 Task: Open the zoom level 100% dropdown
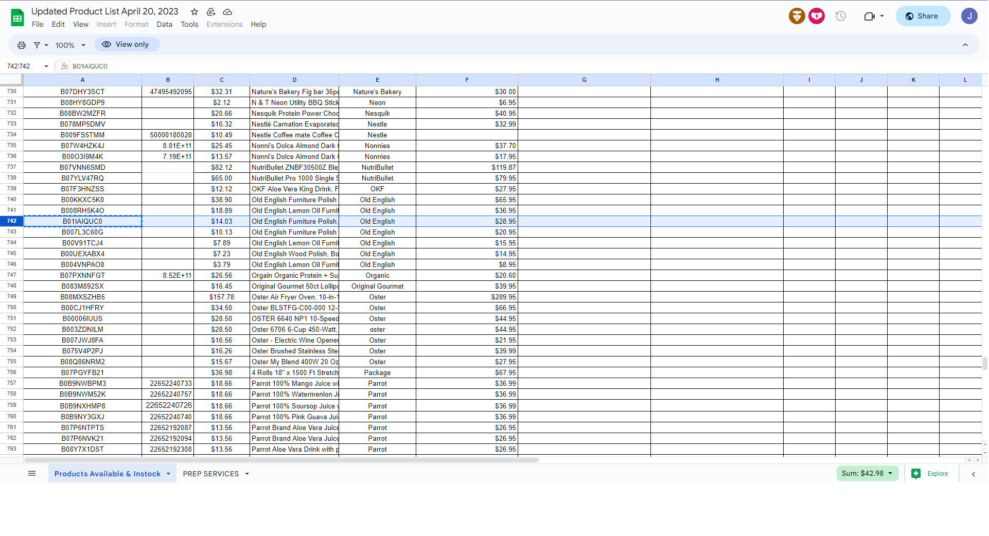(70, 45)
